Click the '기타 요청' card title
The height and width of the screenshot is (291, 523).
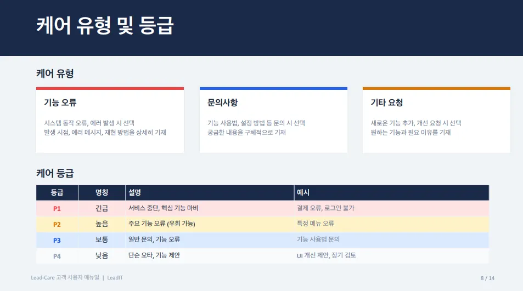(387, 102)
